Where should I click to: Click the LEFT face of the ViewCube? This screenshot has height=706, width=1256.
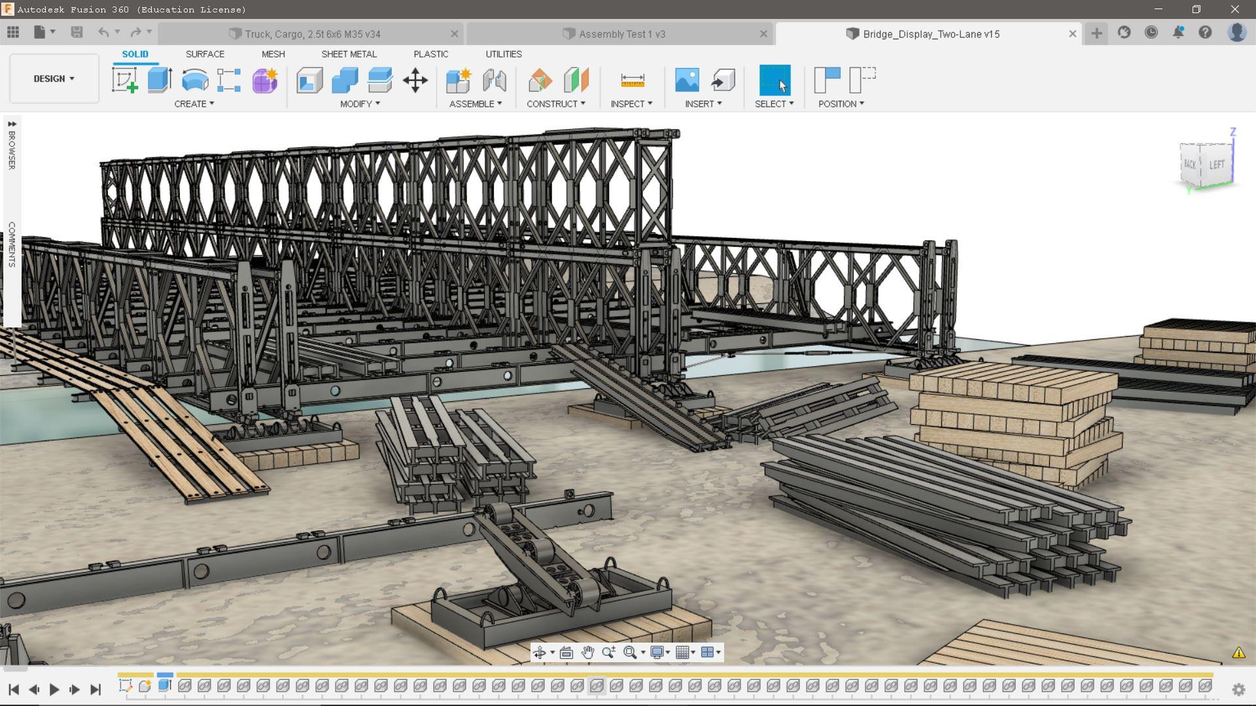pos(1217,164)
